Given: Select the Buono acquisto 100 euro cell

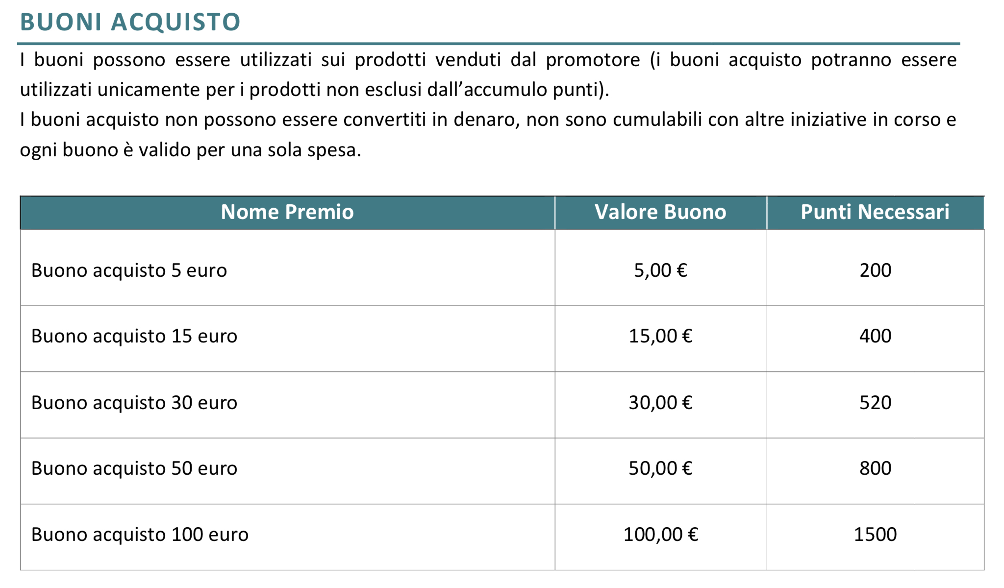Looking at the screenshot, I should coord(140,535).
